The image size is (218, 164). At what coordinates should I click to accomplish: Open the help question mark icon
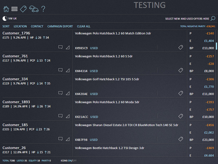click(43, 9)
